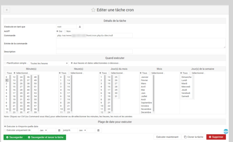Choose Aux heures et dates sélectionnées option

[71, 63]
